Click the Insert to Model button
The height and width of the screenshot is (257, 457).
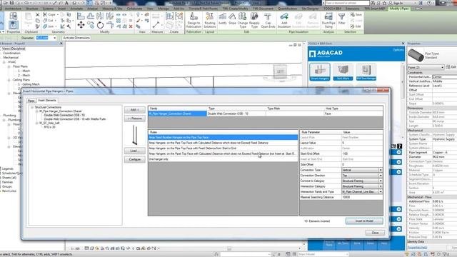tap(364, 221)
